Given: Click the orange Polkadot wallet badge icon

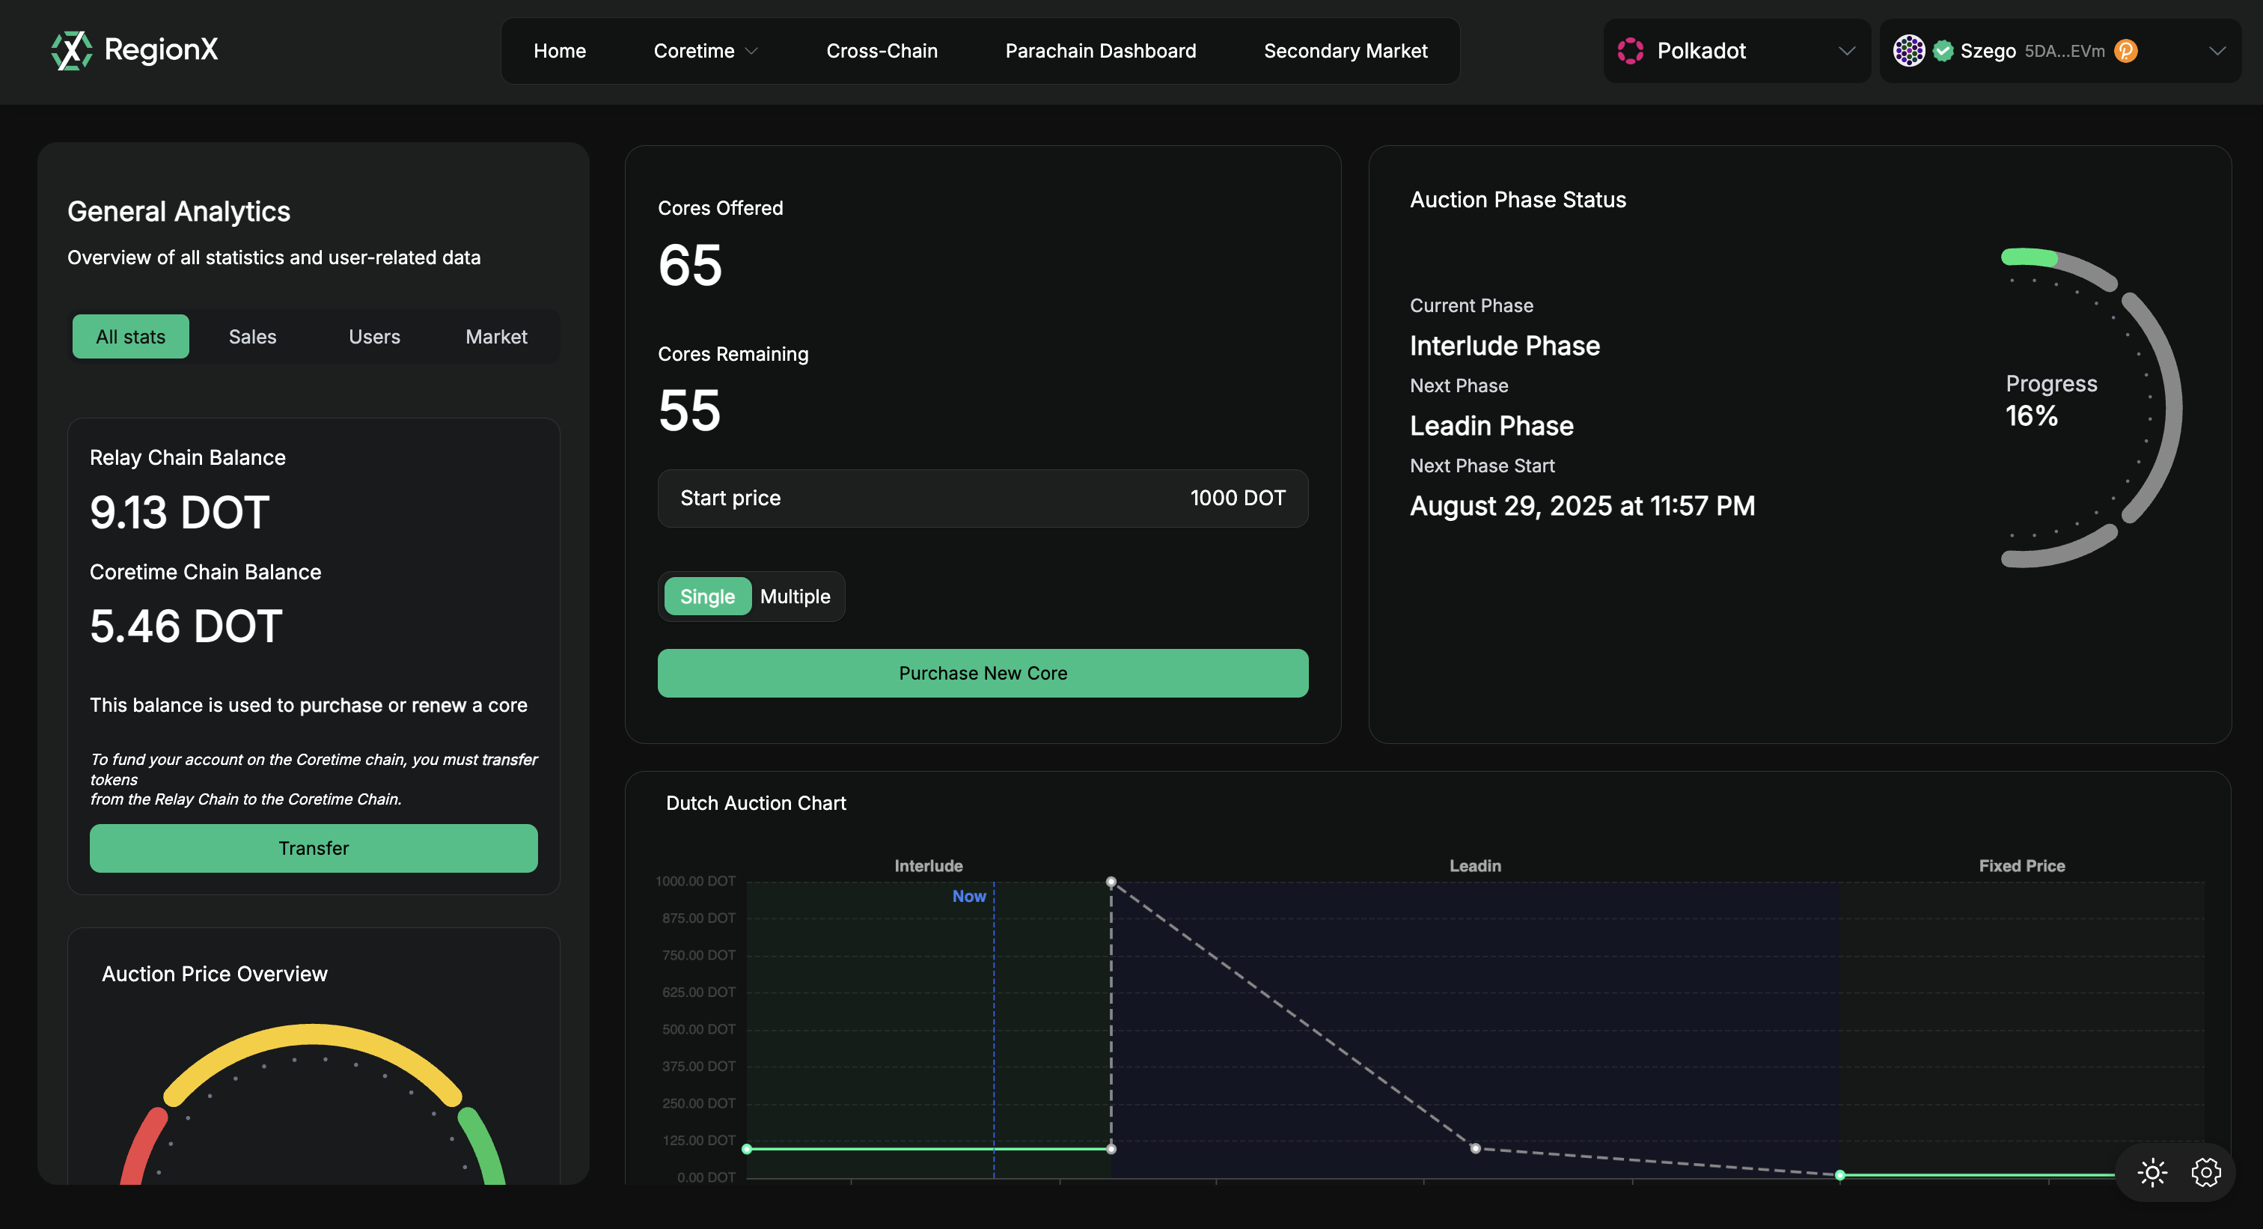Looking at the screenshot, I should point(2126,51).
